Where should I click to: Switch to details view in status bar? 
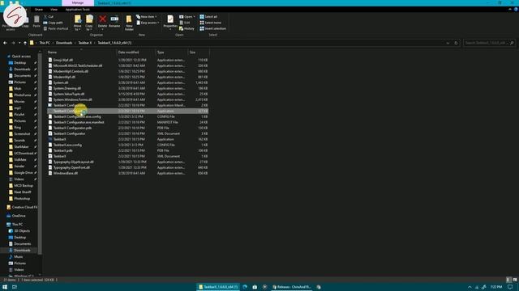[x=508, y=280]
